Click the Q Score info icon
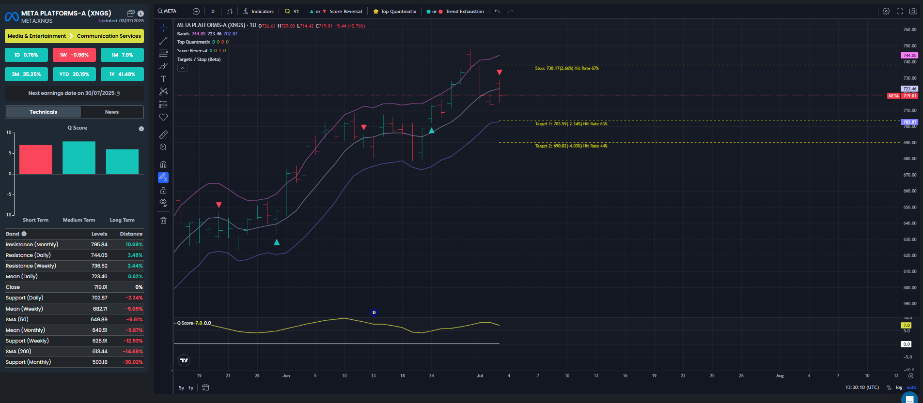 (141, 129)
